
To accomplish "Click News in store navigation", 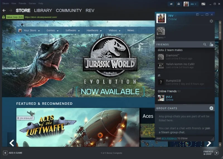I will point(131,30).
